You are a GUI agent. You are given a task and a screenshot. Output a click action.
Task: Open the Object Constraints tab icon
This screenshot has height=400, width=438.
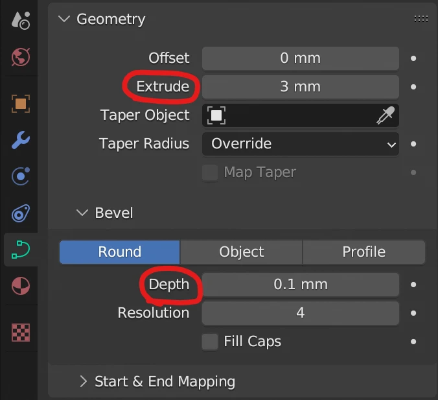tap(21, 213)
